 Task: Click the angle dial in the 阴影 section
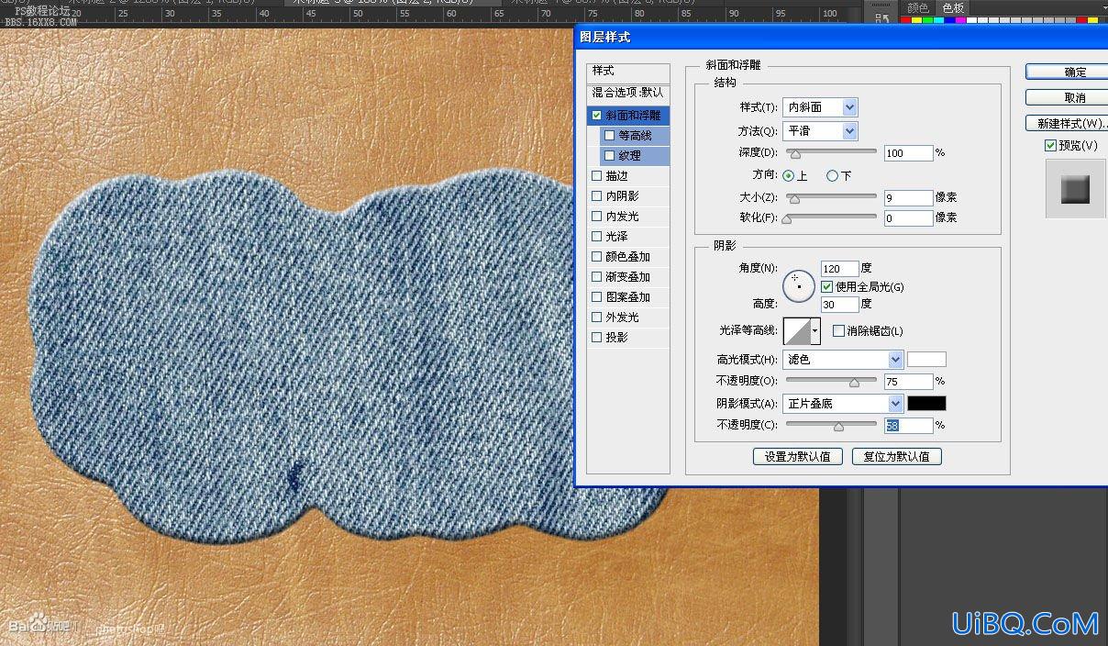[x=799, y=286]
